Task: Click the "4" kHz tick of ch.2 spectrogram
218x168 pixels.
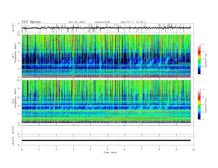Action: point(19,106)
